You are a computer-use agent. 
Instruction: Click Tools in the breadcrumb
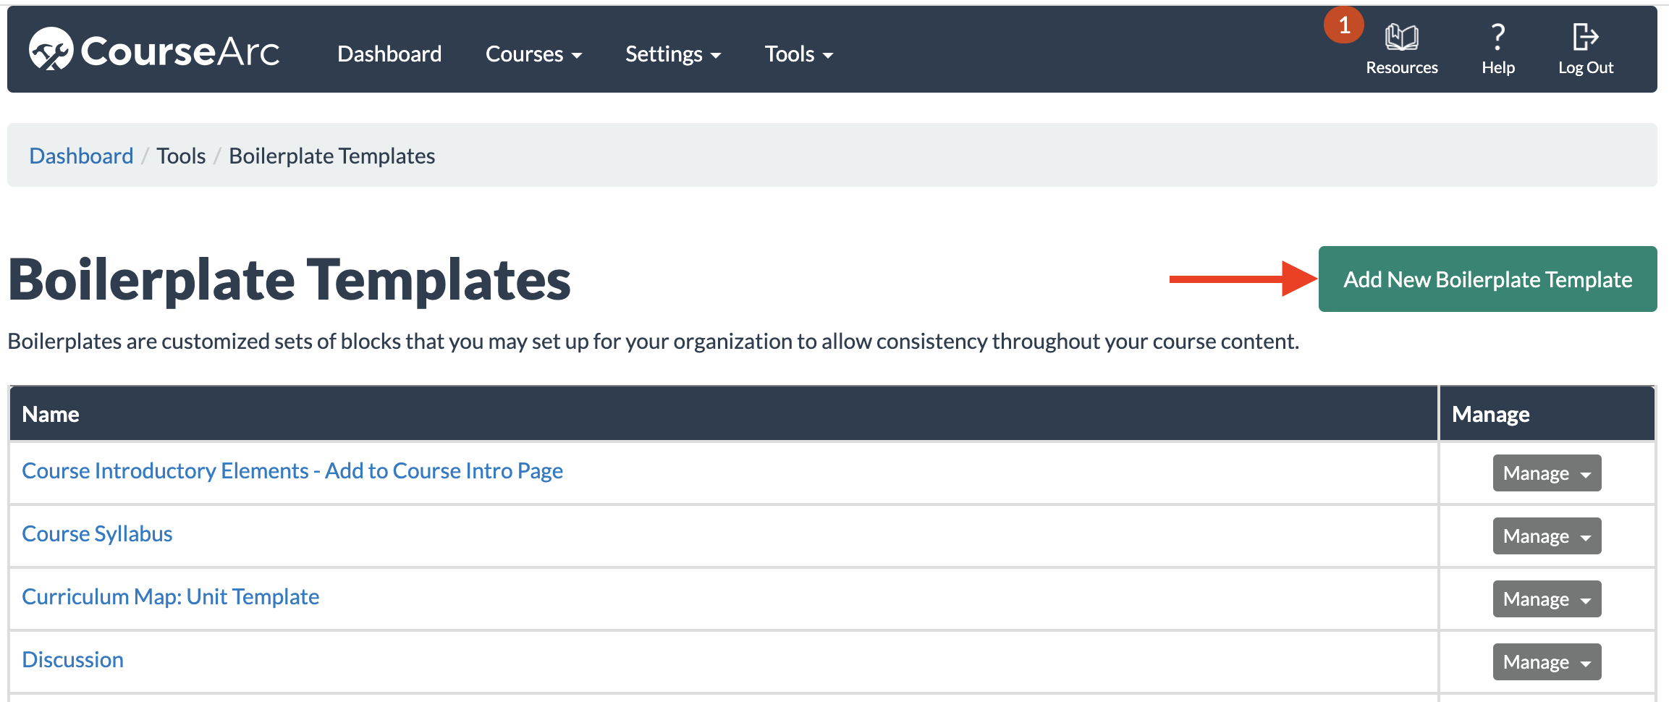pyautogui.click(x=181, y=156)
